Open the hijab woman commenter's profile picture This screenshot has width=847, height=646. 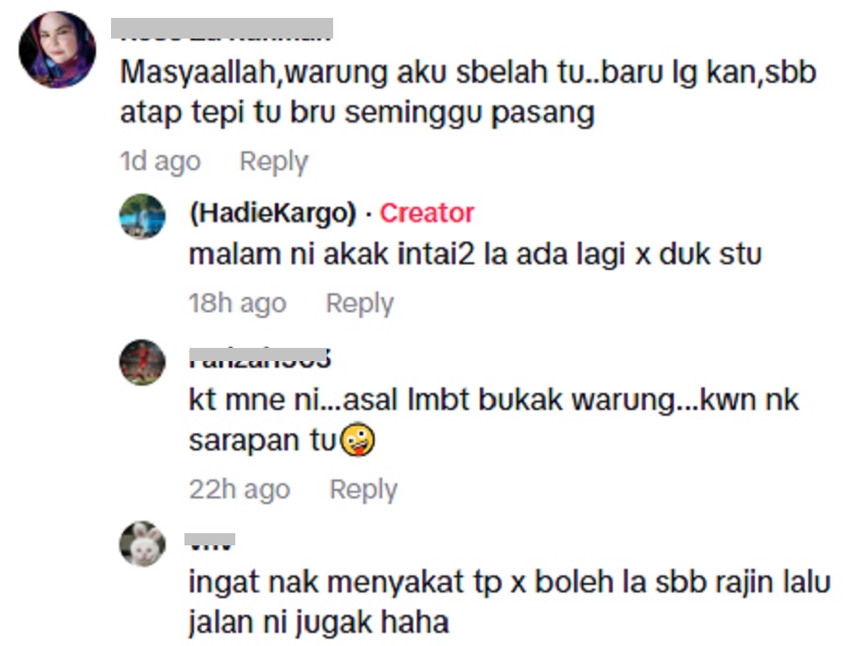point(57,50)
